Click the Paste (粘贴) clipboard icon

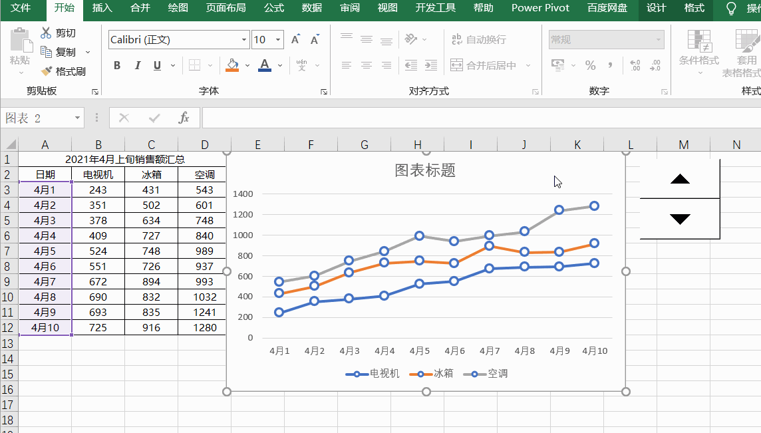coord(20,40)
